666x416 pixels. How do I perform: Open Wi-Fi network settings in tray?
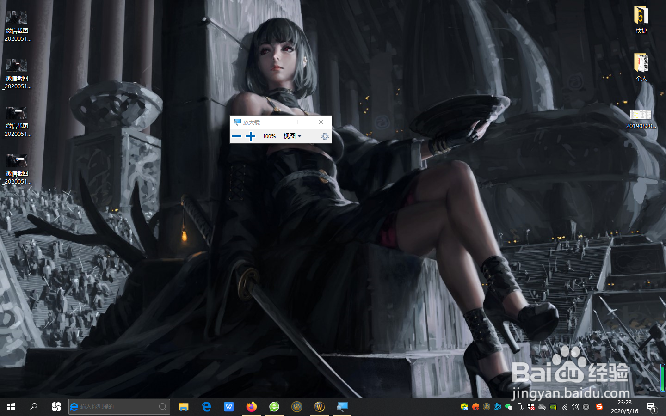click(x=564, y=407)
